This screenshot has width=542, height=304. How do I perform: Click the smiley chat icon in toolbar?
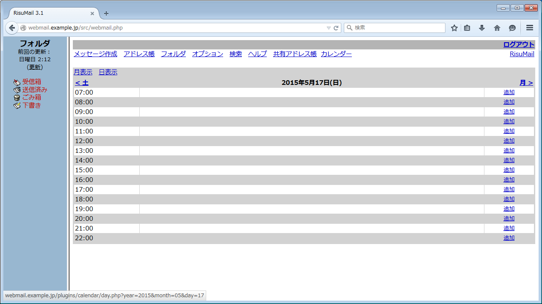click(x=512, y=28)
